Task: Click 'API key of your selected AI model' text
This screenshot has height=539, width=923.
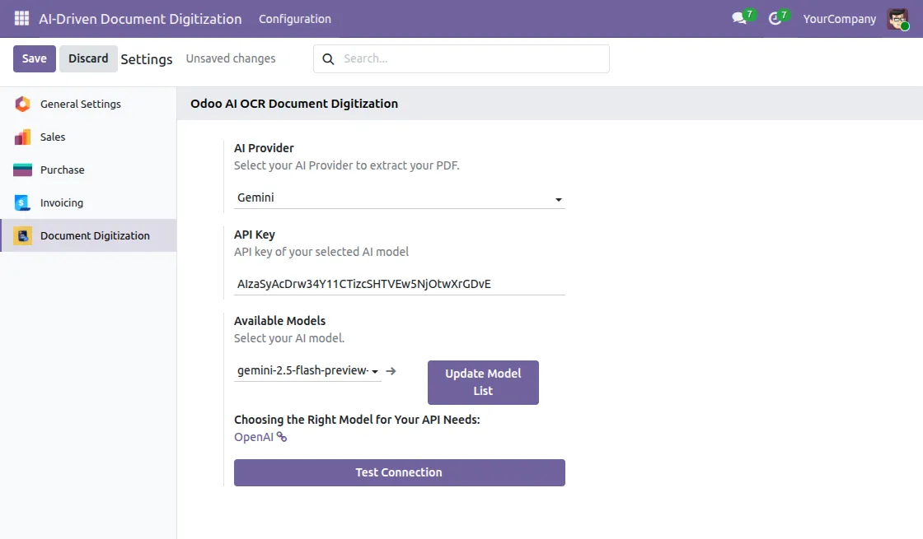Action: (321, 252)
